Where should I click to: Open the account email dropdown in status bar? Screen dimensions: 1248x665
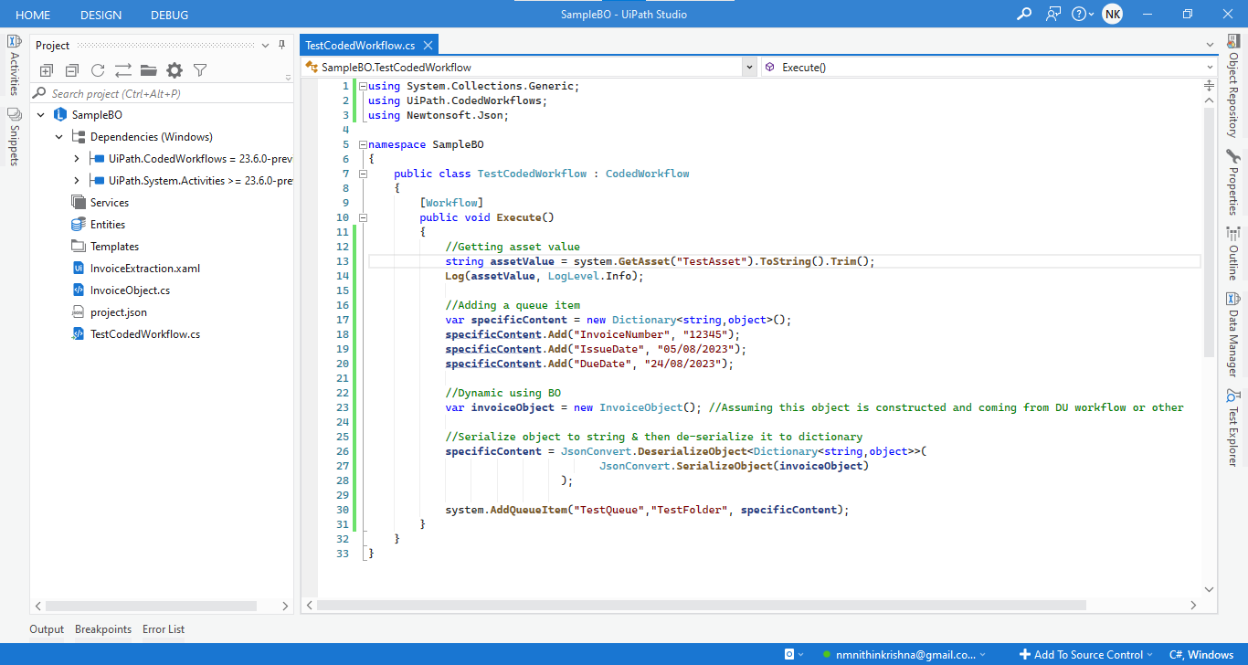[904, 654]
